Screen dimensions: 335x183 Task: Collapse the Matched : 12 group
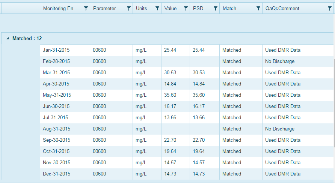click(x=8, y=39)
